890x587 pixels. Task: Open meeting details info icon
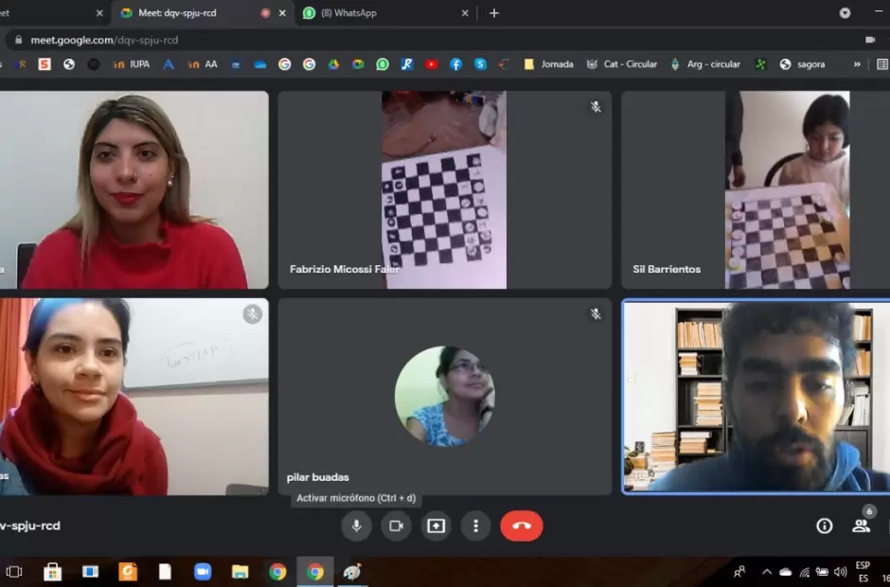click(x=825, y=525)
